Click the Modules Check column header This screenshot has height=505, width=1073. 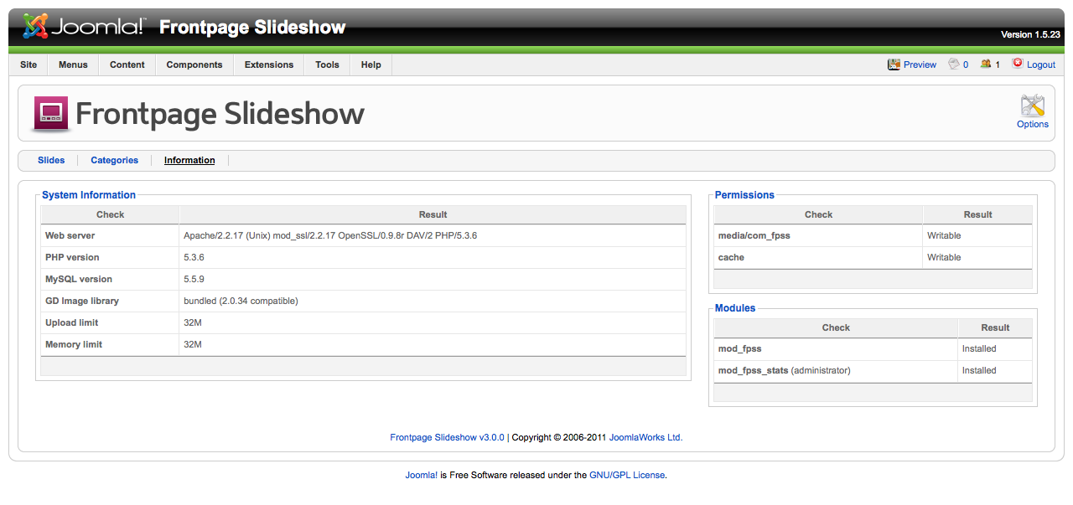point(836,327)
